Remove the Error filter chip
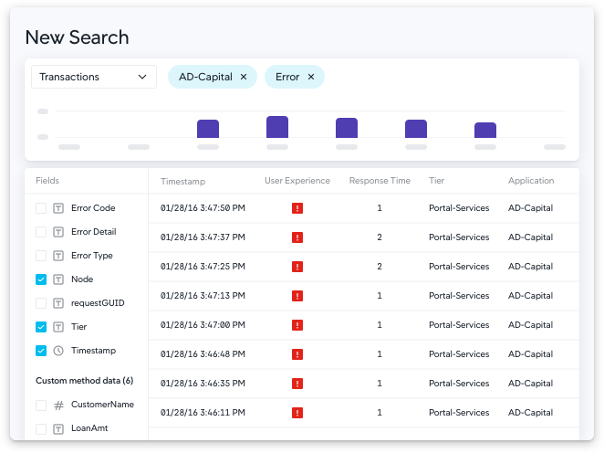The height and width of the screenshot is (453, 604). pyautogui.click(x=311, y=77)
